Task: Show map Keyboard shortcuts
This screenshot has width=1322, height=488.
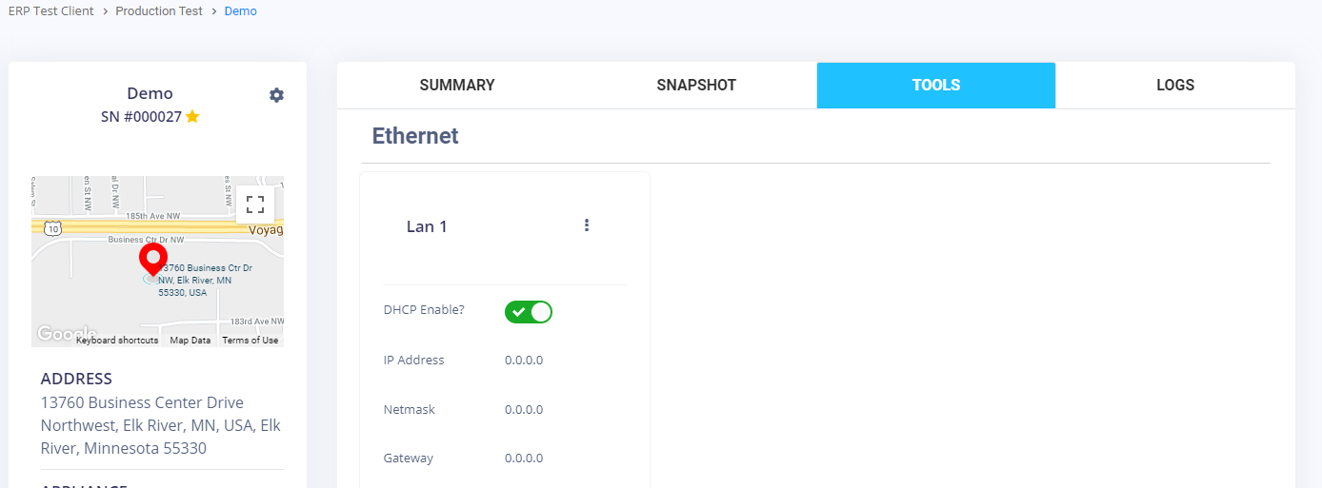Action: [117, 341]
